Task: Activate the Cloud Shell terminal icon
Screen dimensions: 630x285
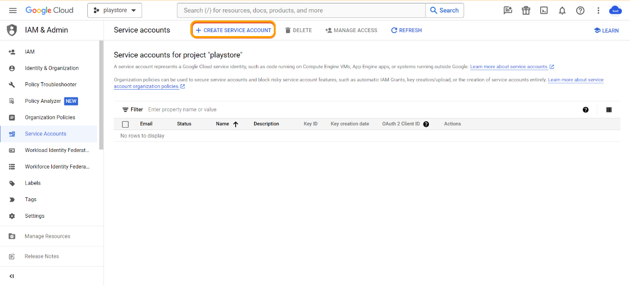Action: 544,10
